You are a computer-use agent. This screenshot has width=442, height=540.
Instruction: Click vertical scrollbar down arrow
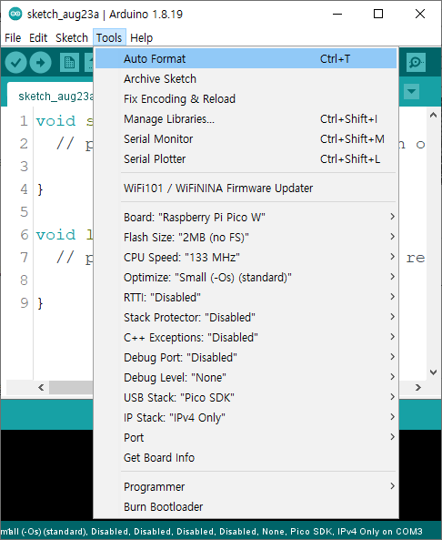434,372
